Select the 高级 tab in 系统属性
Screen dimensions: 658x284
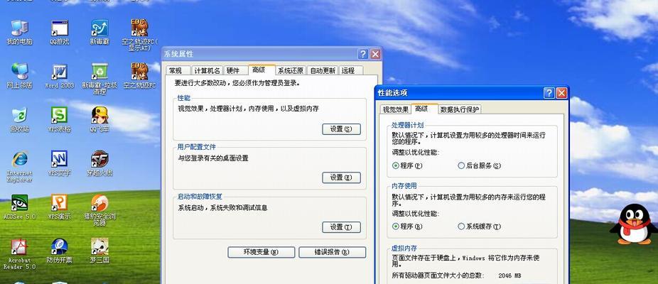262,70
